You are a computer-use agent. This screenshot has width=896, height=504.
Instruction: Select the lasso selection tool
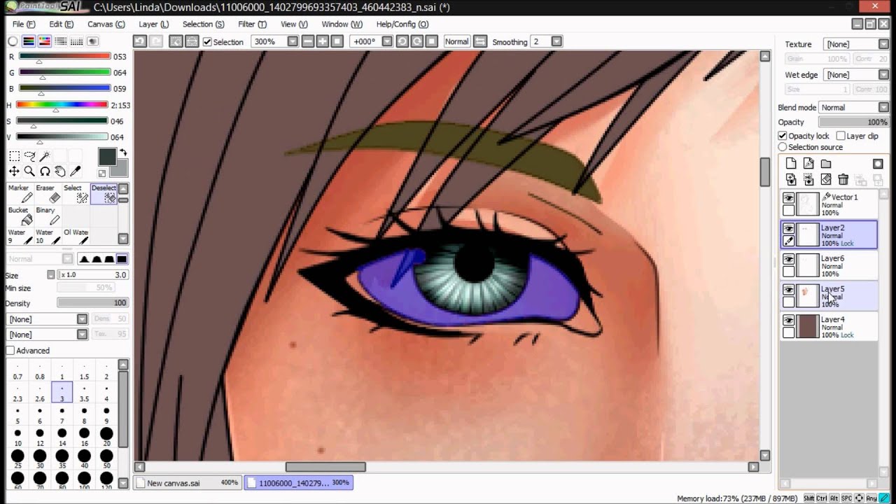tap(29, 156)
